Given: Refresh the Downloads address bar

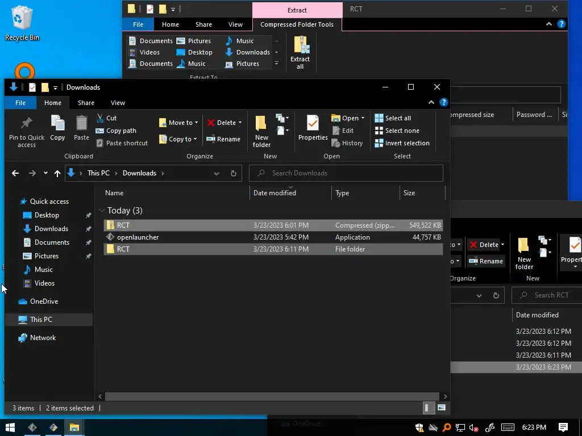Looking at the screenshot, I should click(234, 173).
